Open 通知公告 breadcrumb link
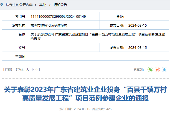 60,5
